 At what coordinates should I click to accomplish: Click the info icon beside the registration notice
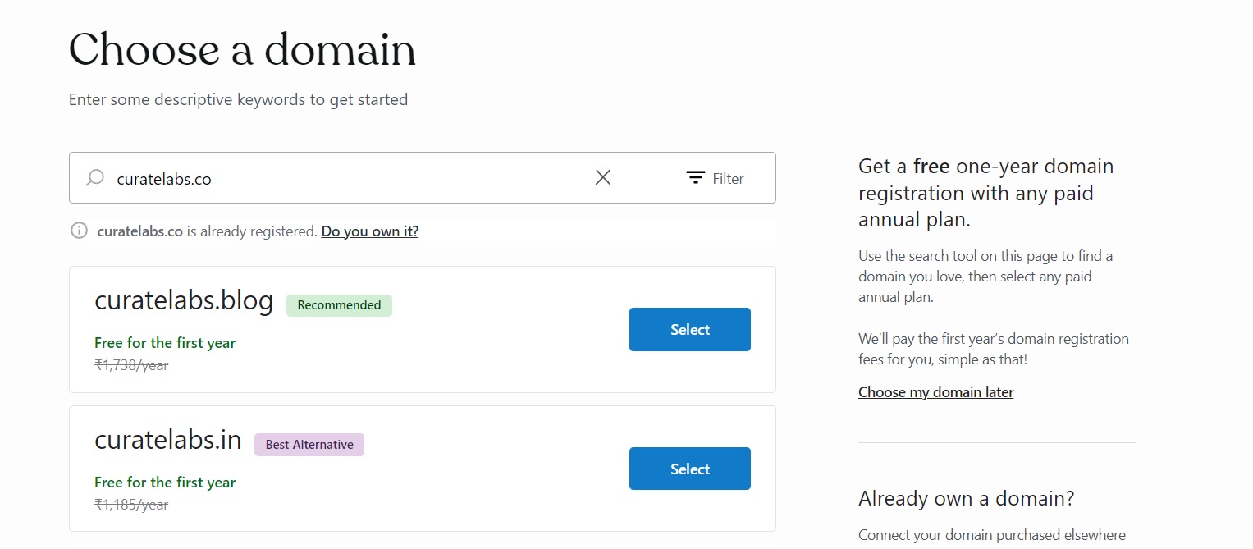pos(79,231)
